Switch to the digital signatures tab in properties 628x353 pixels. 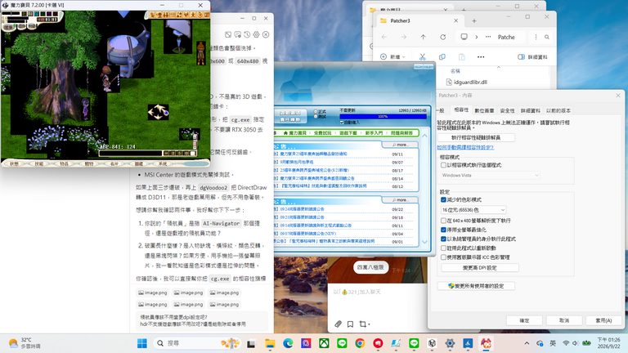(x=484, y=110)
